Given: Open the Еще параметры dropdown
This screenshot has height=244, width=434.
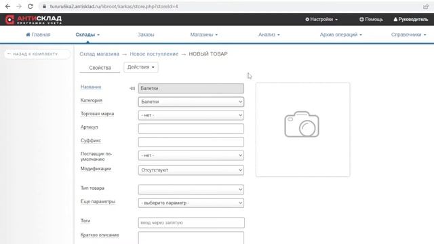Looking at the screenshot, I should [191, 203].
